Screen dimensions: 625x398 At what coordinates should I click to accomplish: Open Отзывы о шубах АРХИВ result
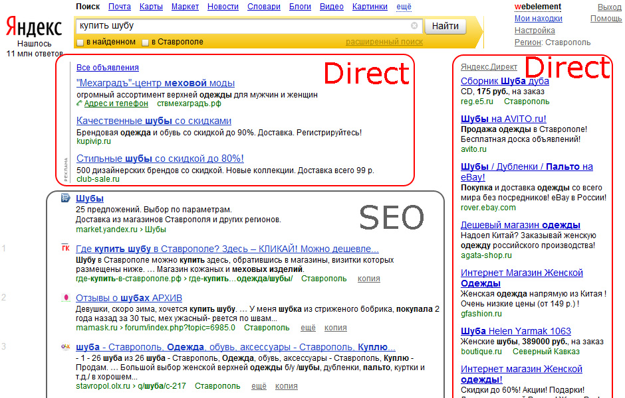[x=129, y=298]
